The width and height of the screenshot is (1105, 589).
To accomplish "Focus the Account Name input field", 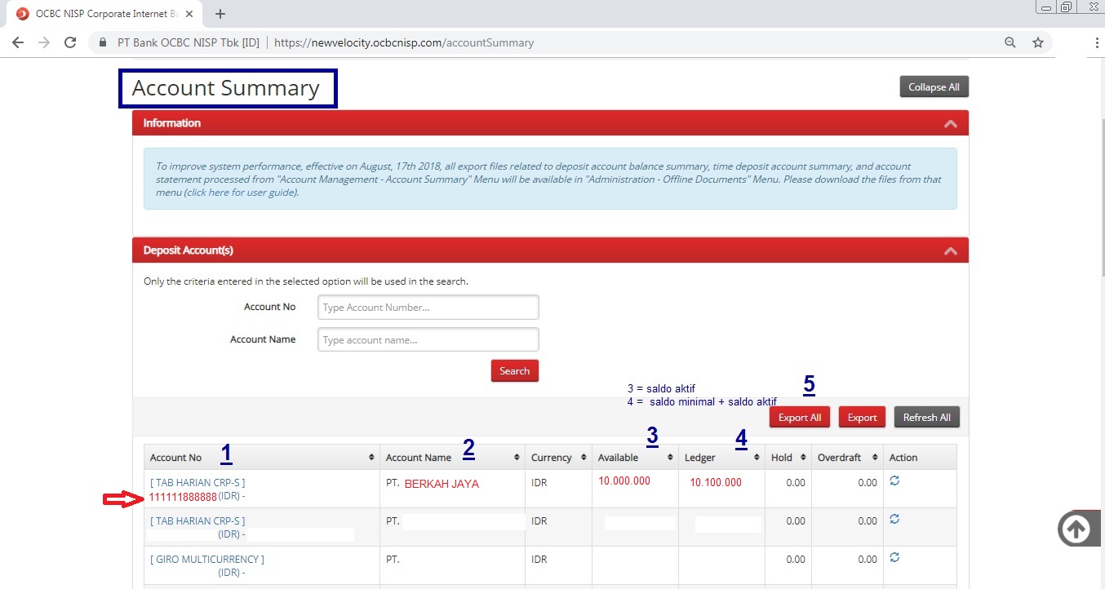I will click(428, 339).
